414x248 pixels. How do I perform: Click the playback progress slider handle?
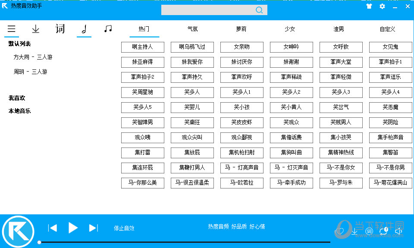[39, 242]
